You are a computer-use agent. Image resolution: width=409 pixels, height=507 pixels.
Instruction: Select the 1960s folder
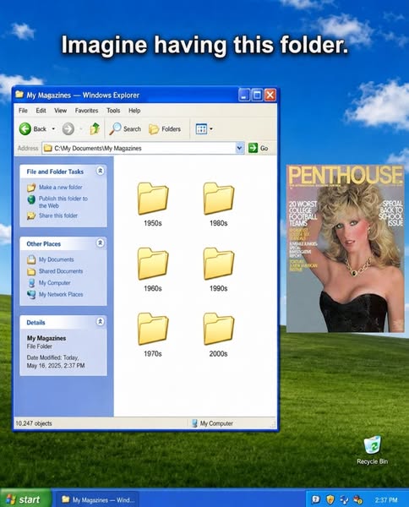click(x=153, y=270)
